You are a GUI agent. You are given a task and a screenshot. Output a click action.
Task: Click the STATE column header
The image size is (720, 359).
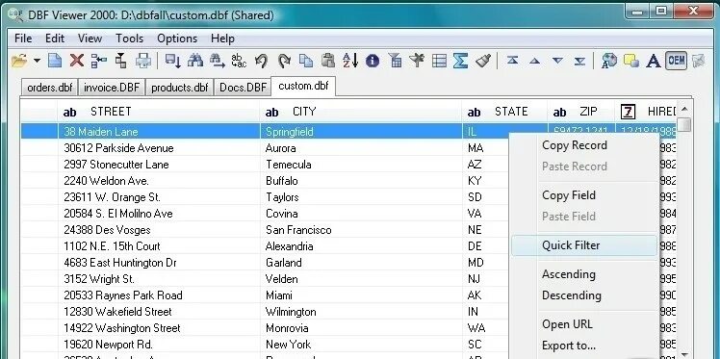[x=504, y=112]
